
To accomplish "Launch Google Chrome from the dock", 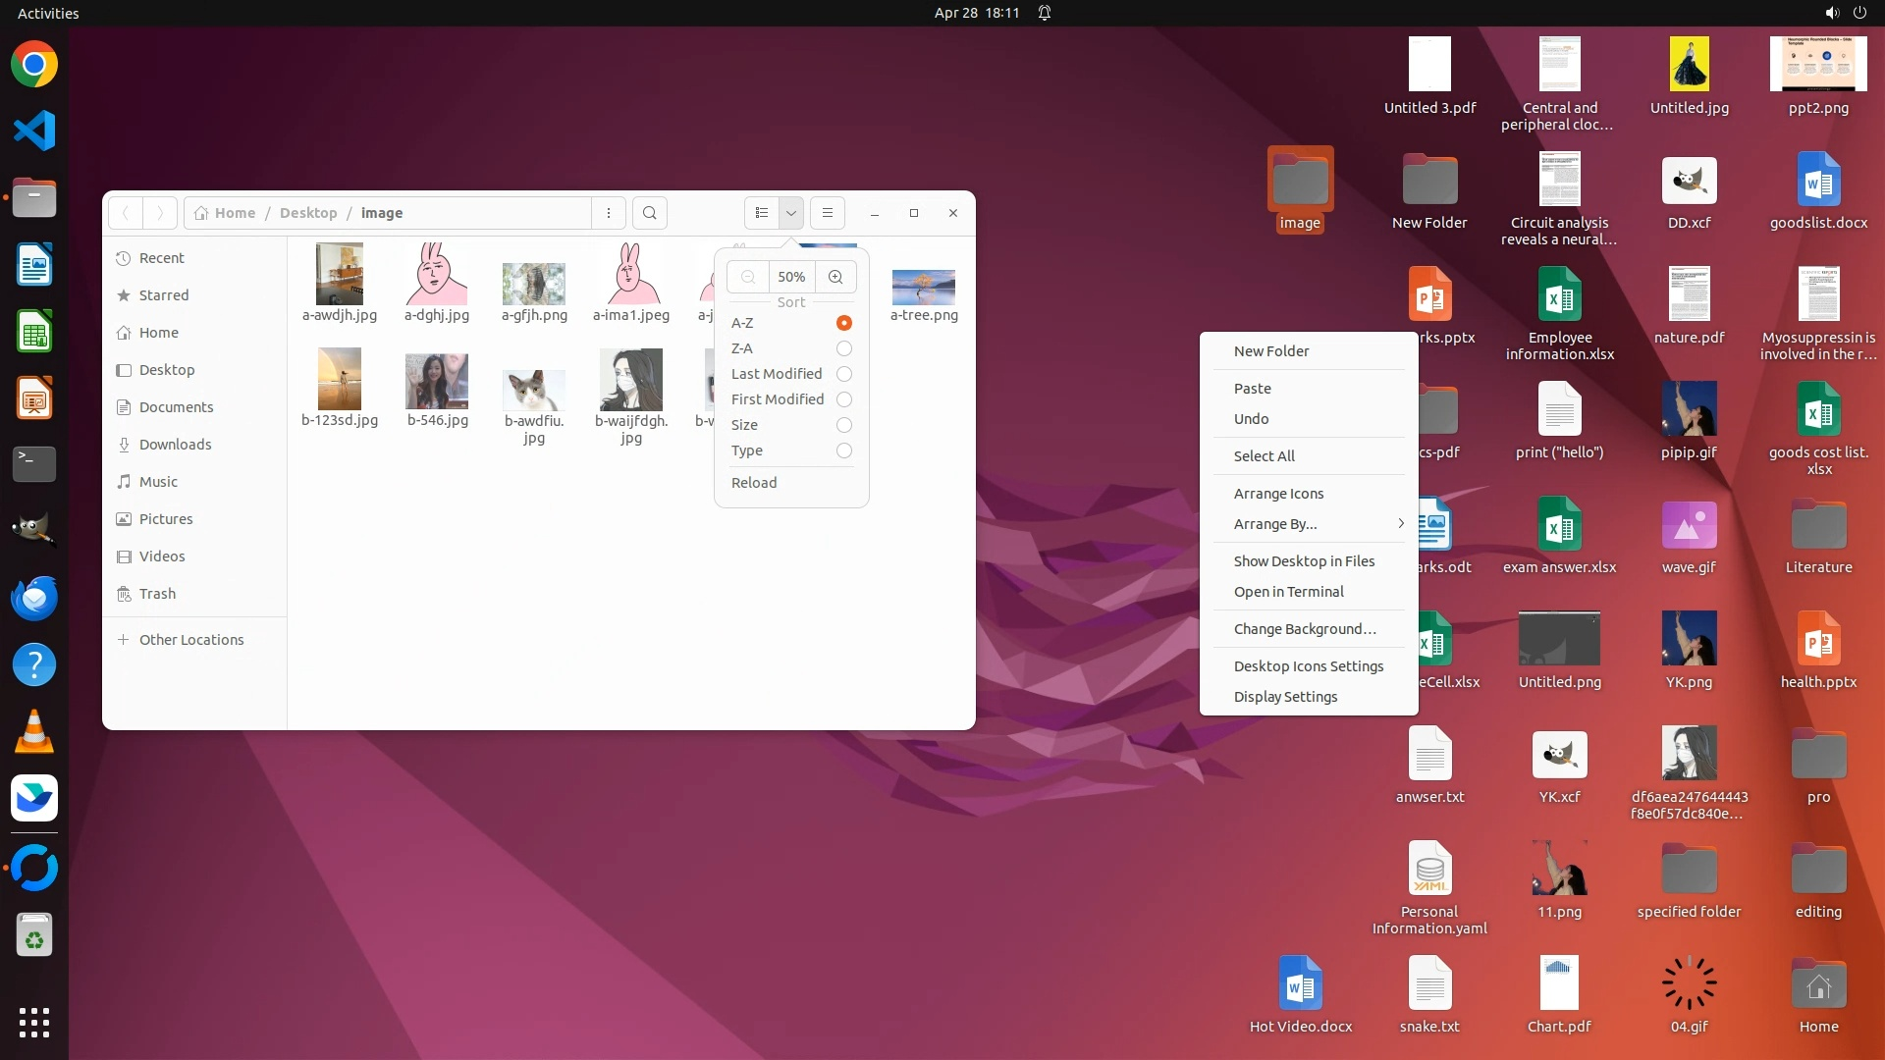I will point(34,65).
